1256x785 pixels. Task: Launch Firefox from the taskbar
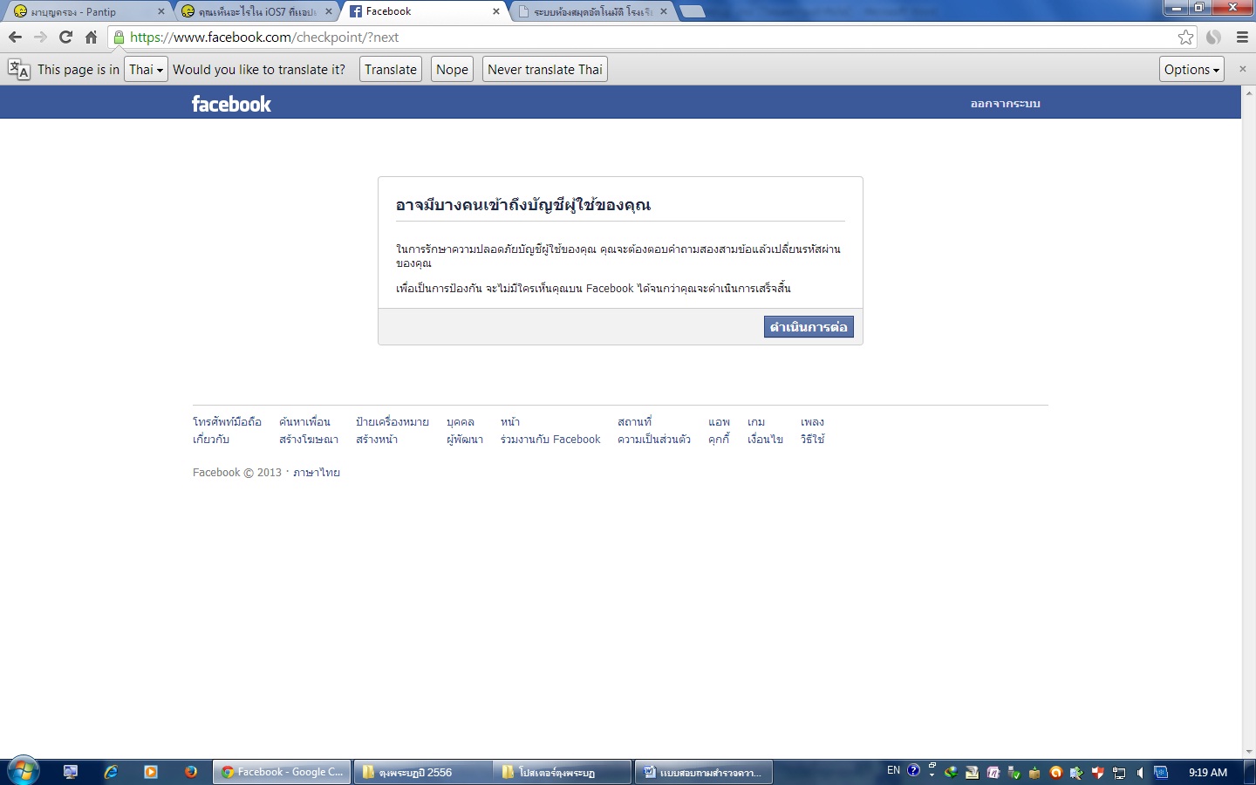pos(191,772)
